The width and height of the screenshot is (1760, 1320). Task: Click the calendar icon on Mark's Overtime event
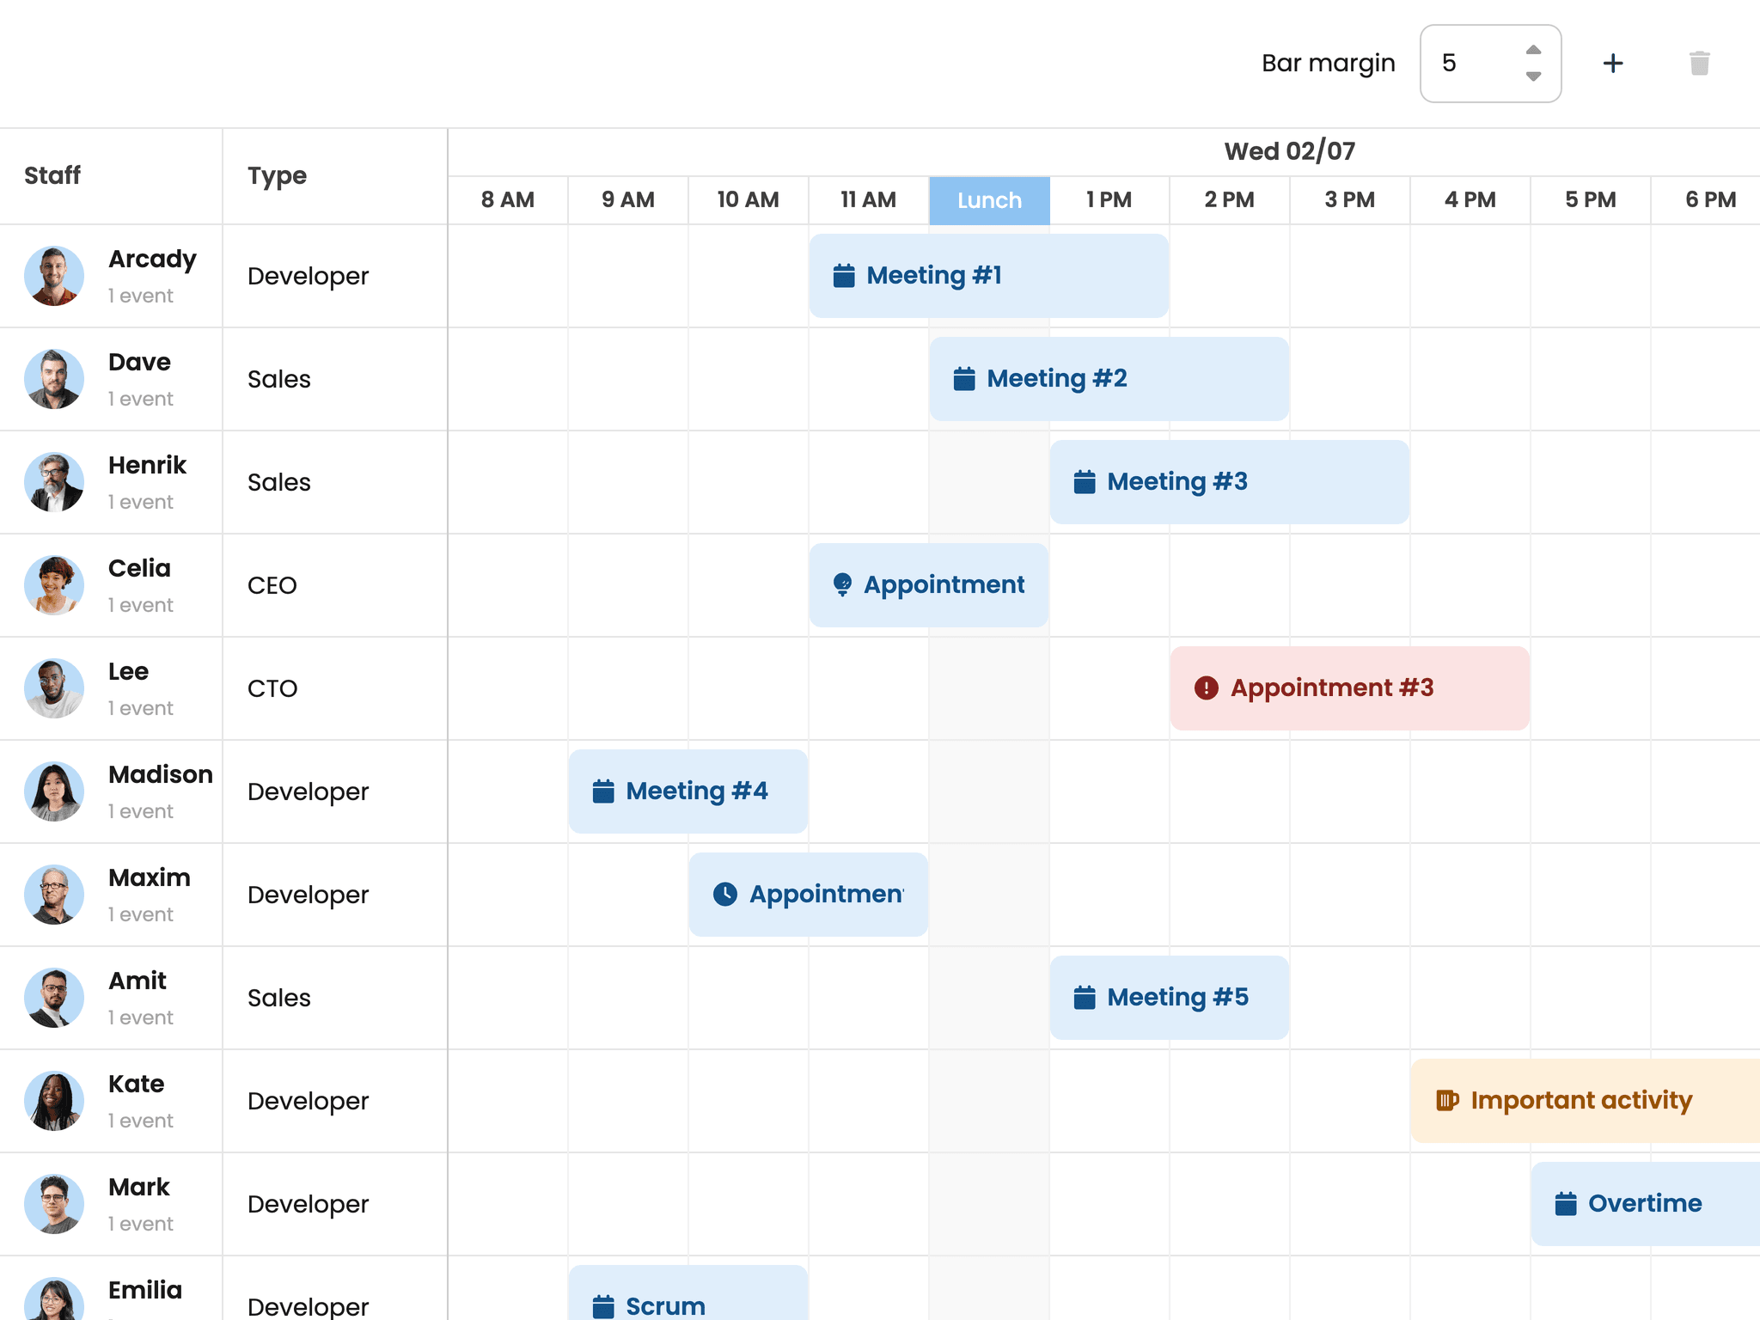point(1567,1203)
